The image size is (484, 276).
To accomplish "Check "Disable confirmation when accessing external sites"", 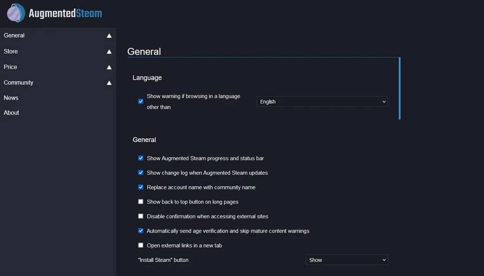I will point(141,216).
